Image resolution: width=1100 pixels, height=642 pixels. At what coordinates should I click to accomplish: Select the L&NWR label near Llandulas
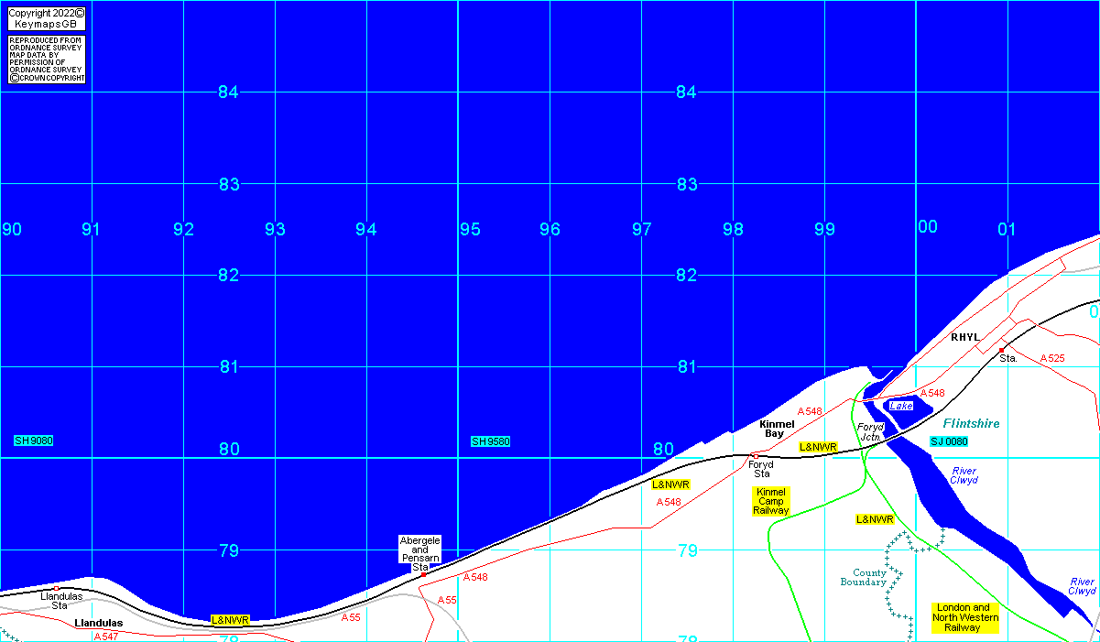pyautogui.click(x=230, y=620)
